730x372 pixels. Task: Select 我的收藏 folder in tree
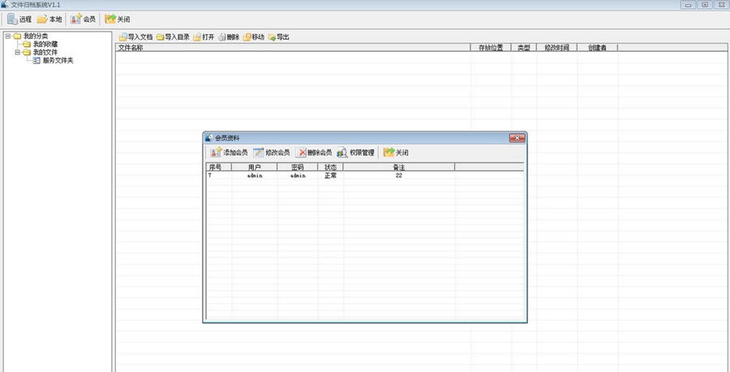tap(45, 45)
